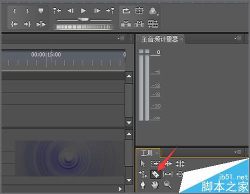Select the Rolling Edit tool
The width and height of the screenshot is (250, 194).
(x=180, y=163)
